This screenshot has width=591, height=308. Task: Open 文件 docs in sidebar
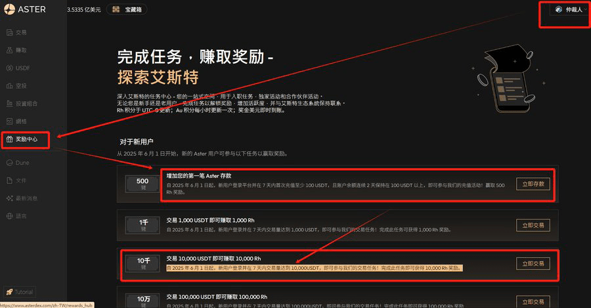tap(16, 180)
